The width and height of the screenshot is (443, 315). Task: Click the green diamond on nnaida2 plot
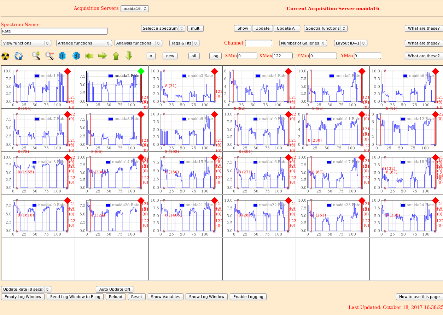tap(141, 71)
